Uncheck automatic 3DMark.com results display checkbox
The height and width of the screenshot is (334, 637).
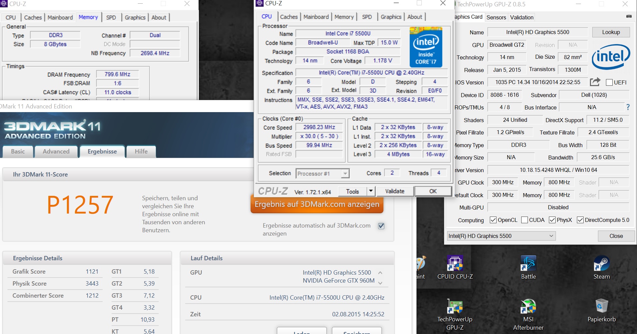pos(381,226)
